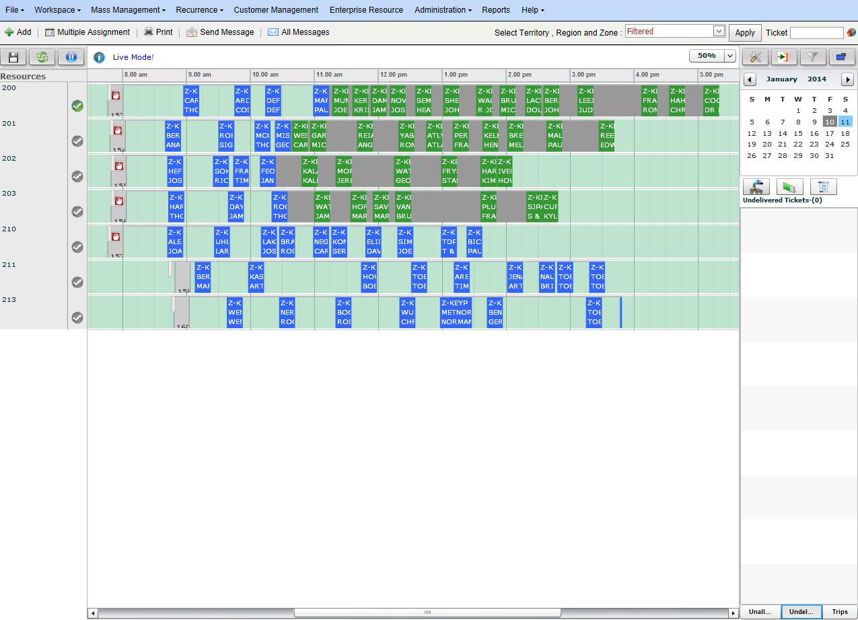Toggle the check status on resource 202

(x=77, y=176)
